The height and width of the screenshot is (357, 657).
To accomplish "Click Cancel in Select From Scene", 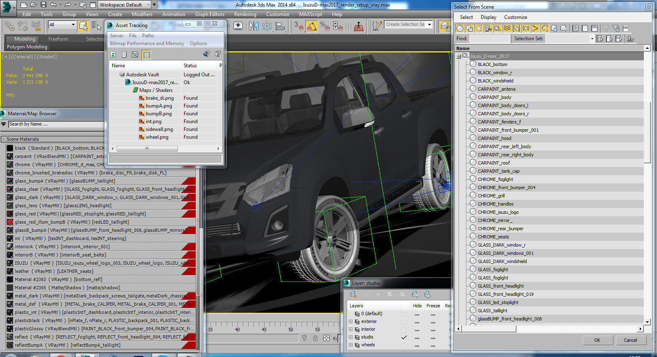I will coord(630,340).
